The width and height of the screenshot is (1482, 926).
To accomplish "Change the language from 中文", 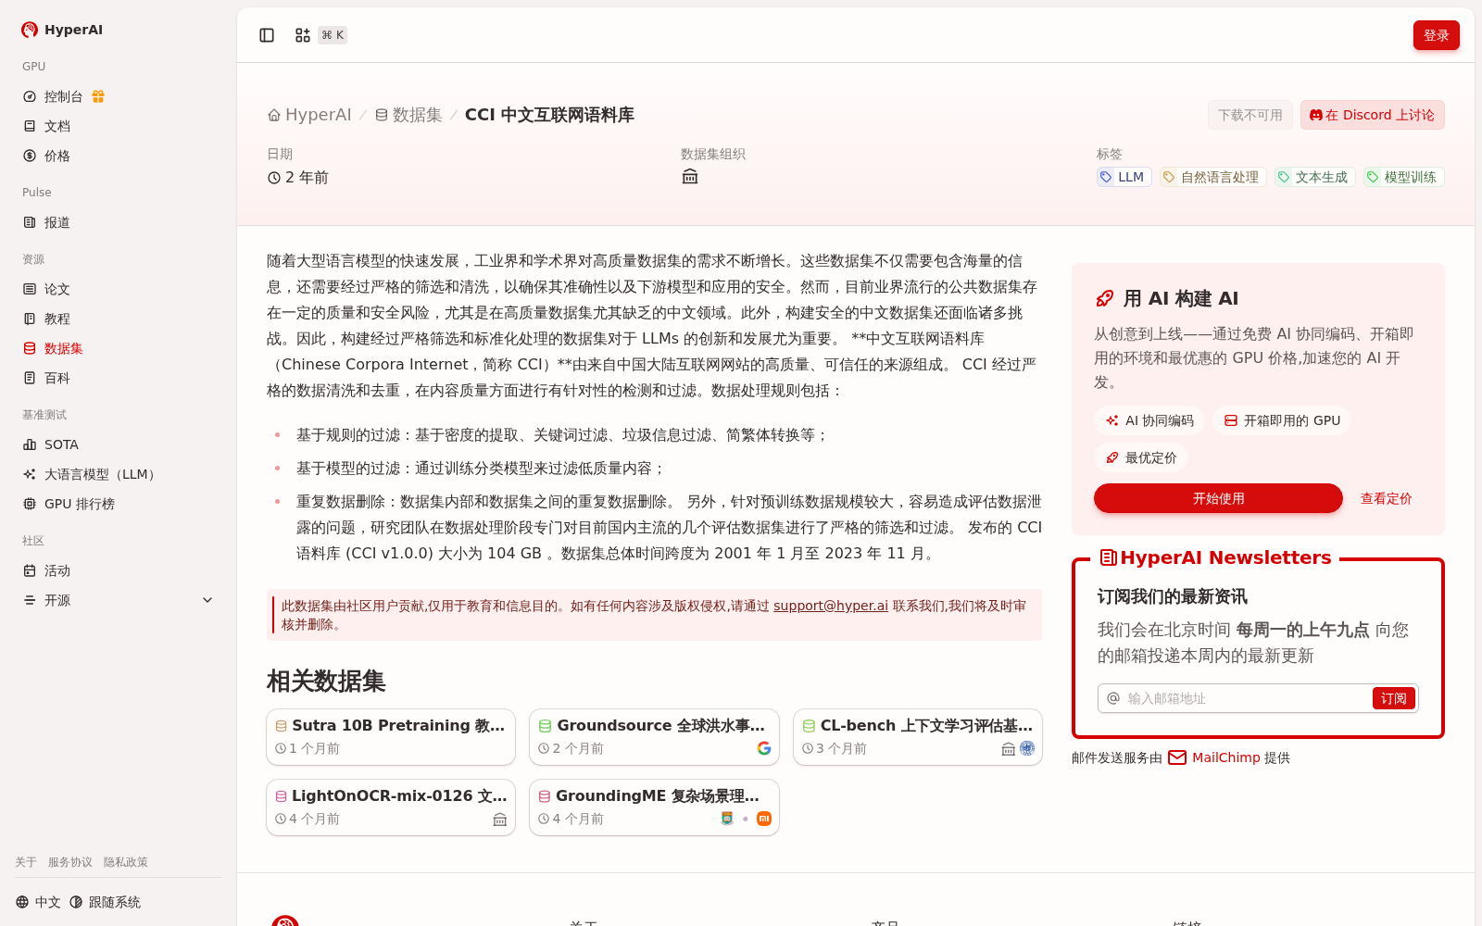I will [x=38, y=902].
